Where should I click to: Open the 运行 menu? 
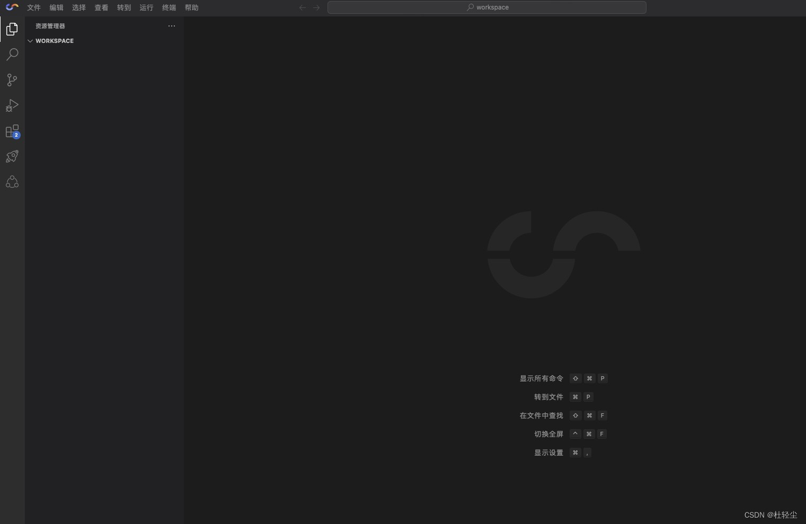tap(146, 7)
